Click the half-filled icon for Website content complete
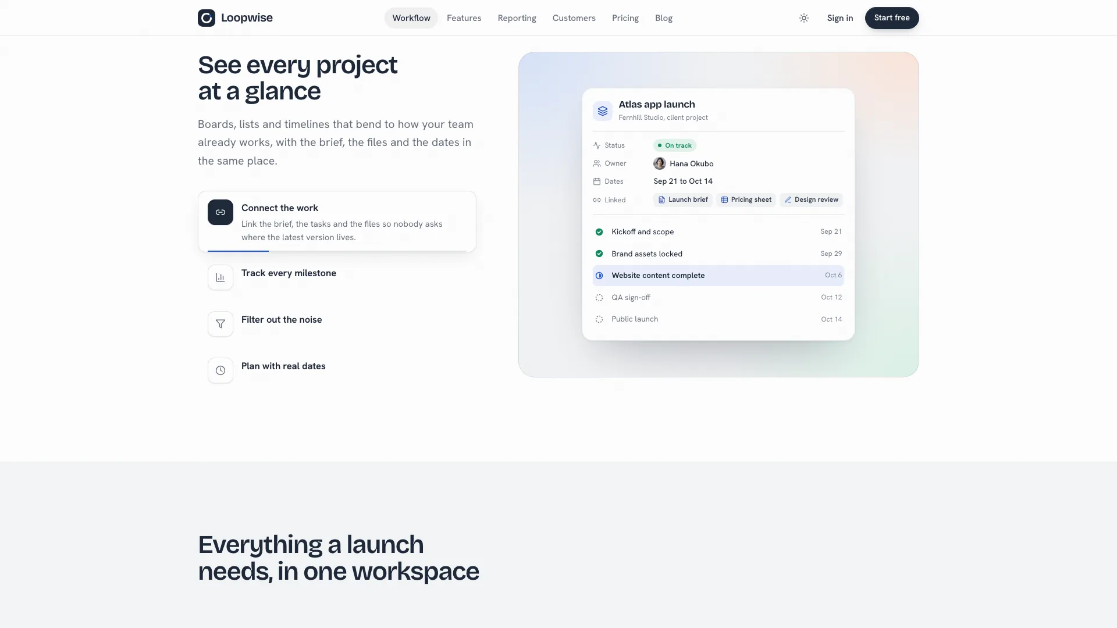The height and width of the screenshot is (628, 1117). point(599,276)
